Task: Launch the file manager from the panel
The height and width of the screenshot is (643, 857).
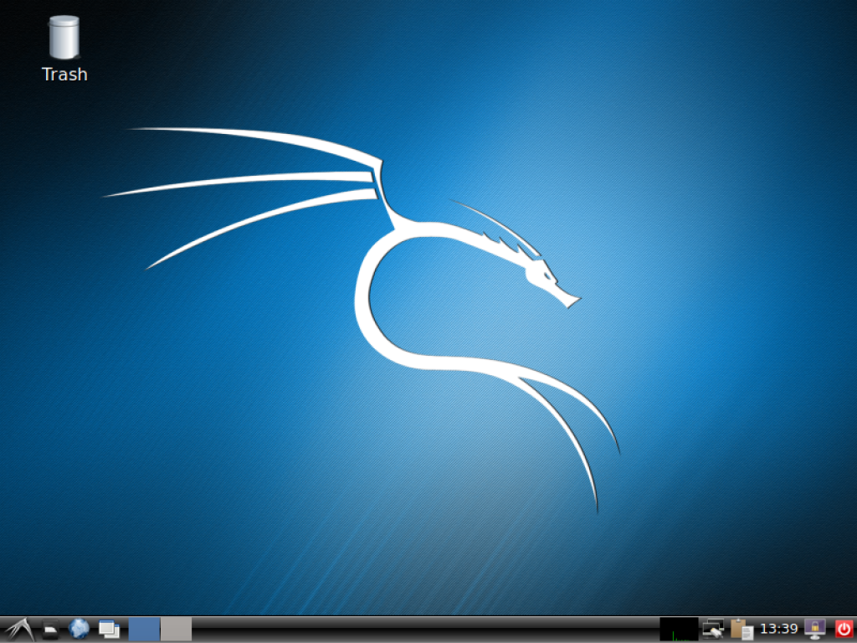Action: click(x=50, y=629)
